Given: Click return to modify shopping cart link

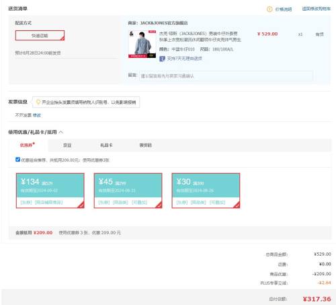Looking at the screenshot, I should click(316, 9).
